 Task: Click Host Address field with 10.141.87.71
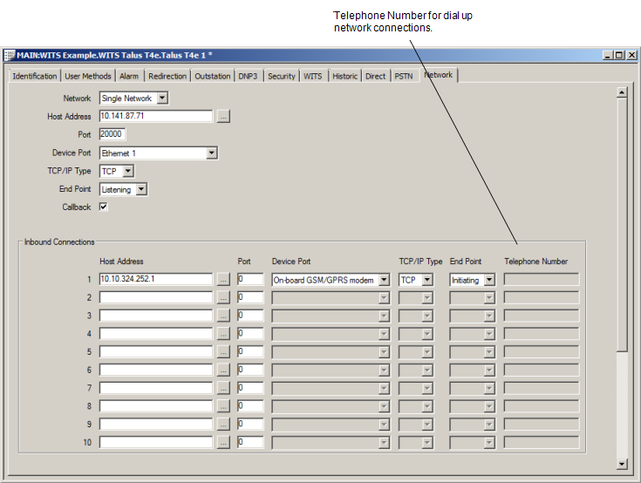[x=155, y=116]
